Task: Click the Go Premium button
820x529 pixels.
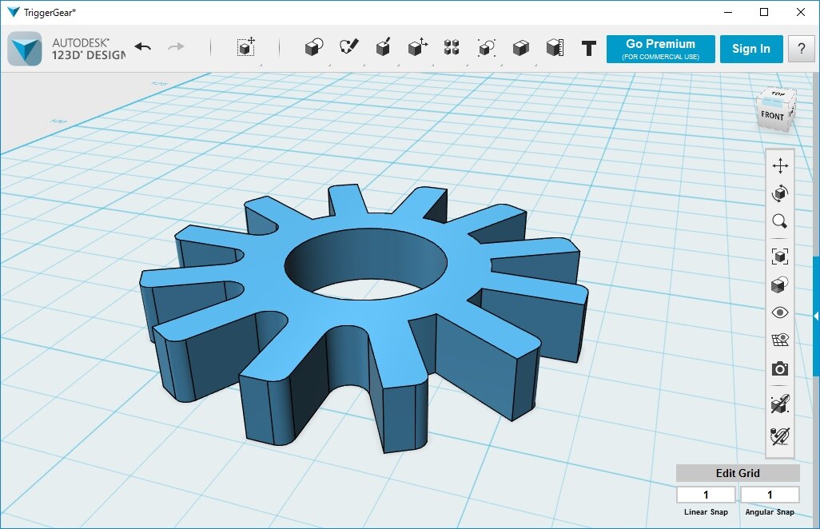Action: [x=660, y=49]
